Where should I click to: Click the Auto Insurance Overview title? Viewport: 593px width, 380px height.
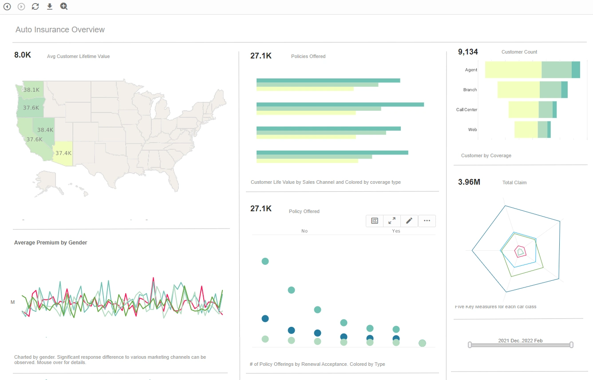(x=60, y=29)
